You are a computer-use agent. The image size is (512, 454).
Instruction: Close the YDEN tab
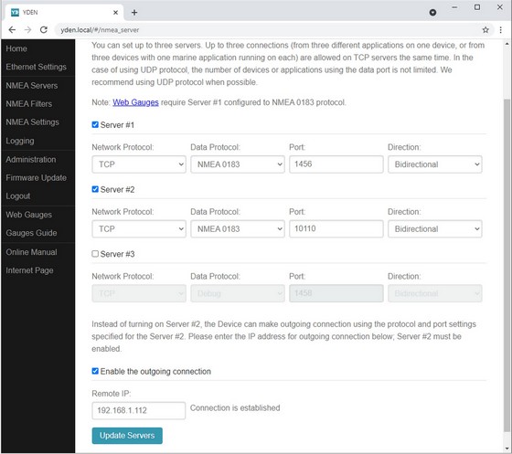click(115, 13)
